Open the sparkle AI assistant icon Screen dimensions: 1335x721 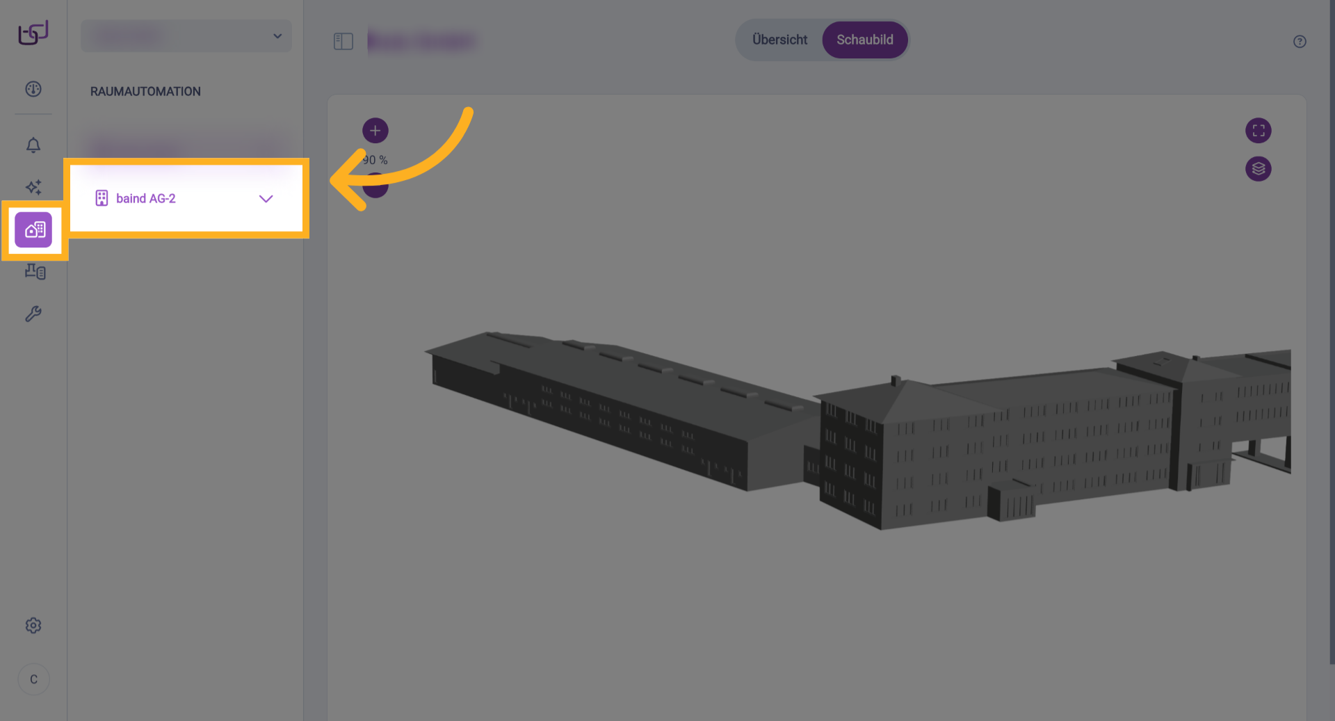pos(33,187)
